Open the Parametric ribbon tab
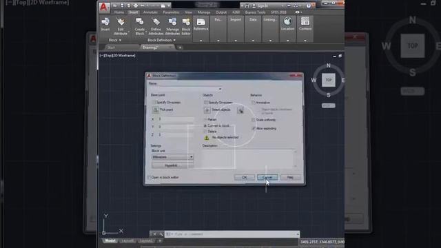Screen dimensions: 441x248 [x=171, y=12]
